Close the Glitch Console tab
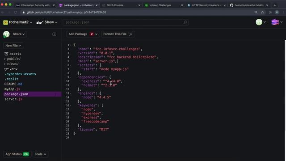The height and width of the screenshot is (161, 286). pos(139,5)
